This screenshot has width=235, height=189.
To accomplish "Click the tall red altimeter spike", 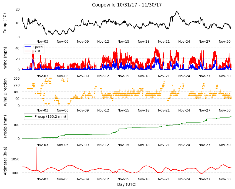I will click(x=37, y=158).
